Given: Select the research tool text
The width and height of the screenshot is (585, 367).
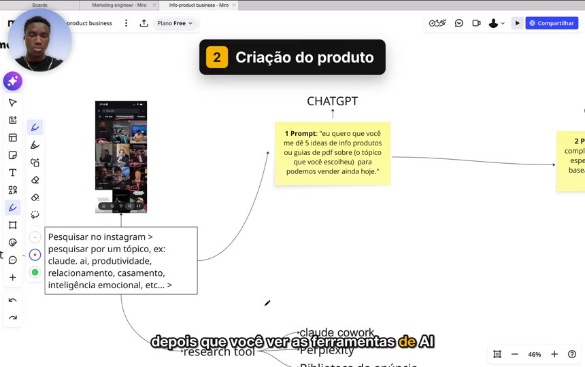Looking at the screenshot, I should point(219,352).
